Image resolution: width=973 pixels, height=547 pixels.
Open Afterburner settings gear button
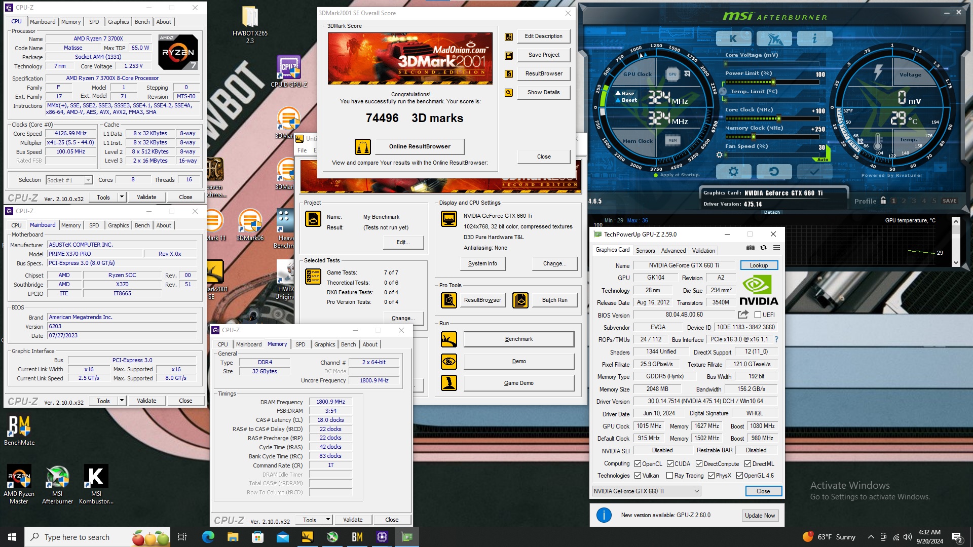click(733, 172)
